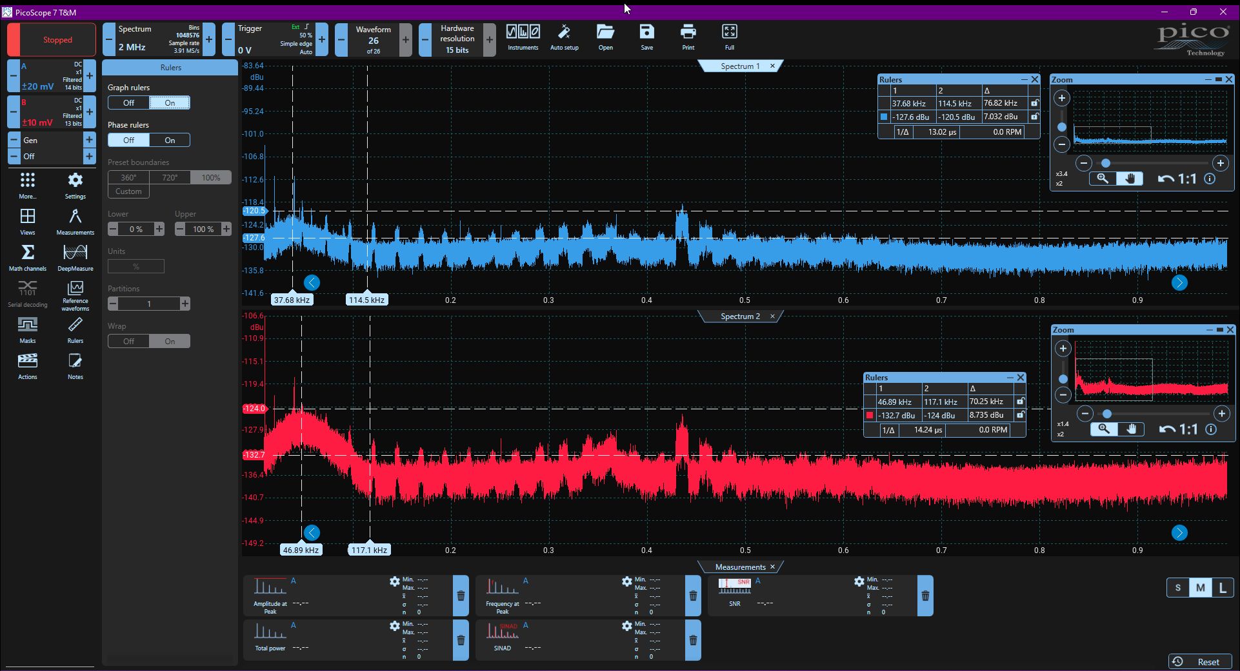This screenshot has height=671, width=1240.
Task: Delete the SINAD measurement
Action: point(693,640)
